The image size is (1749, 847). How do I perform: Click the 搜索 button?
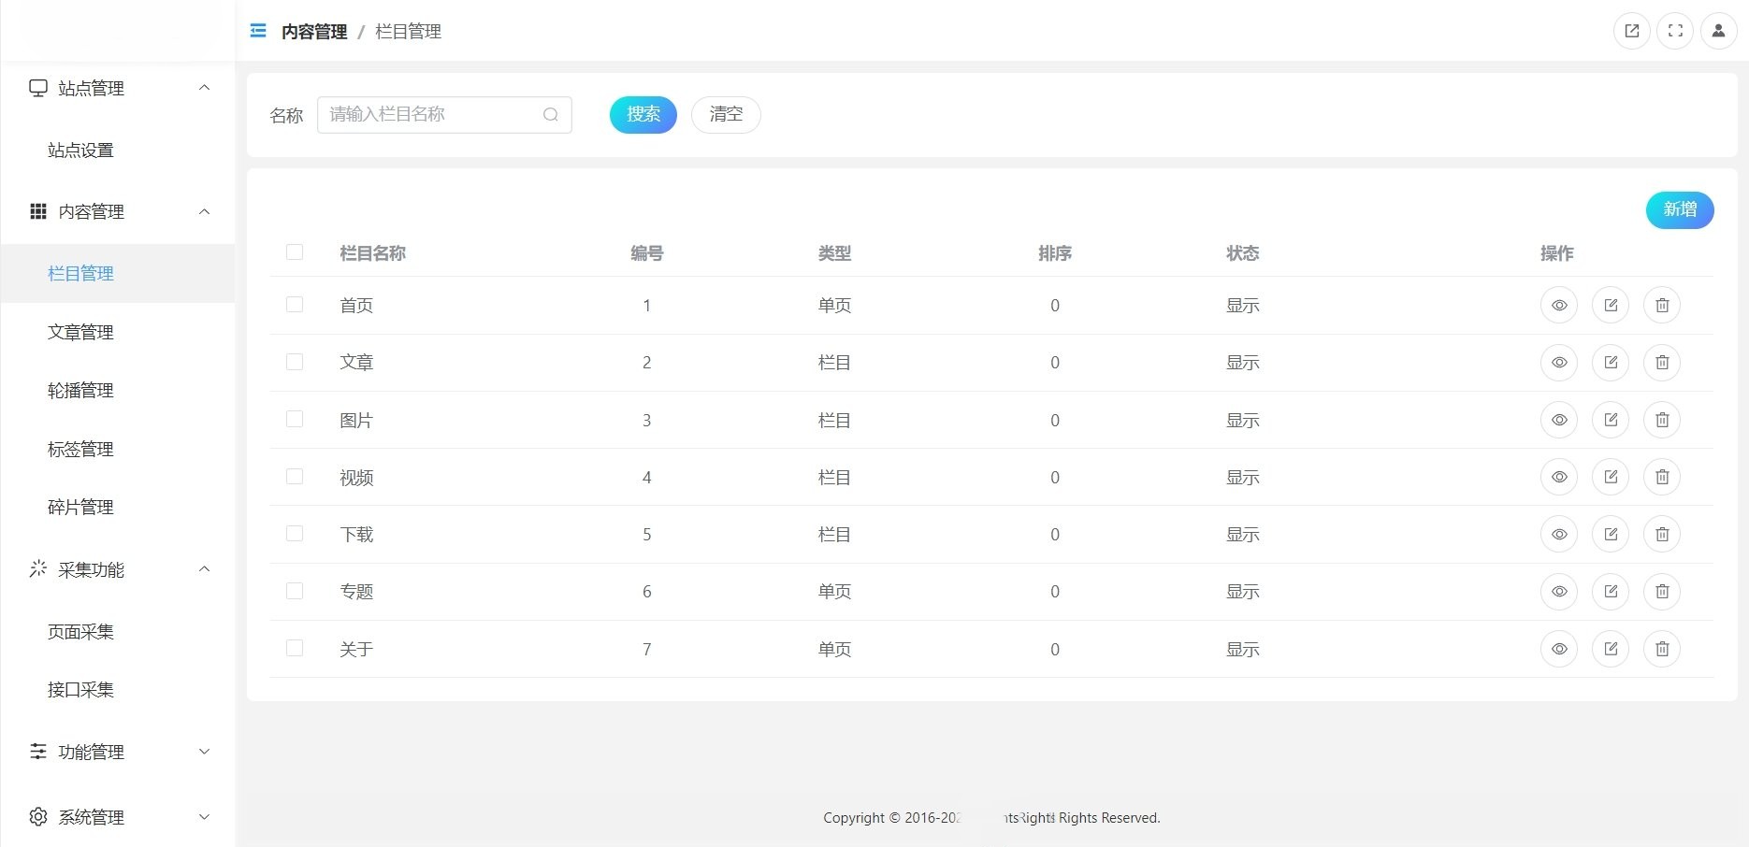pos(643,115)
